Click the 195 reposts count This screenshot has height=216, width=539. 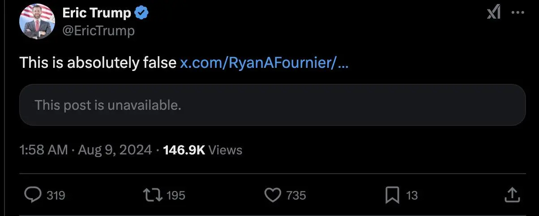point(175,195)
